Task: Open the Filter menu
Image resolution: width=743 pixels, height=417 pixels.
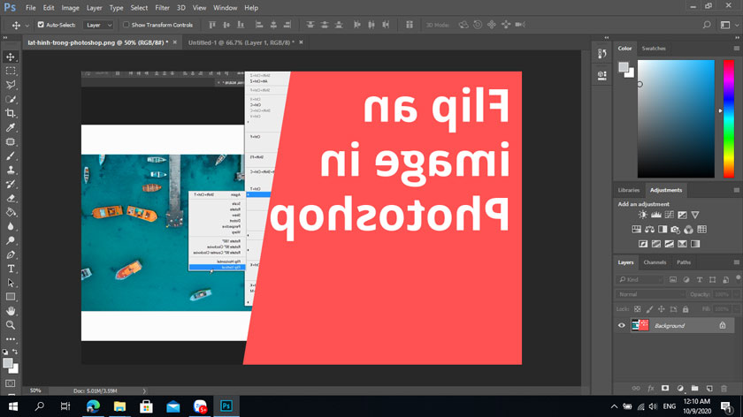Action: coord(162,8)
